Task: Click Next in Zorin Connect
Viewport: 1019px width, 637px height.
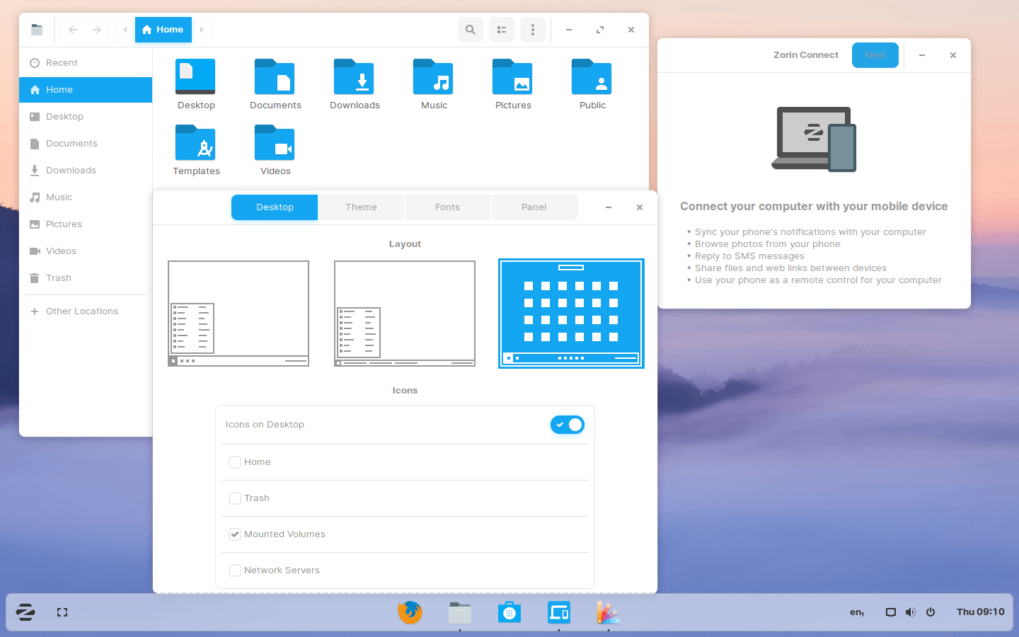Action: (x=875, y=55)
